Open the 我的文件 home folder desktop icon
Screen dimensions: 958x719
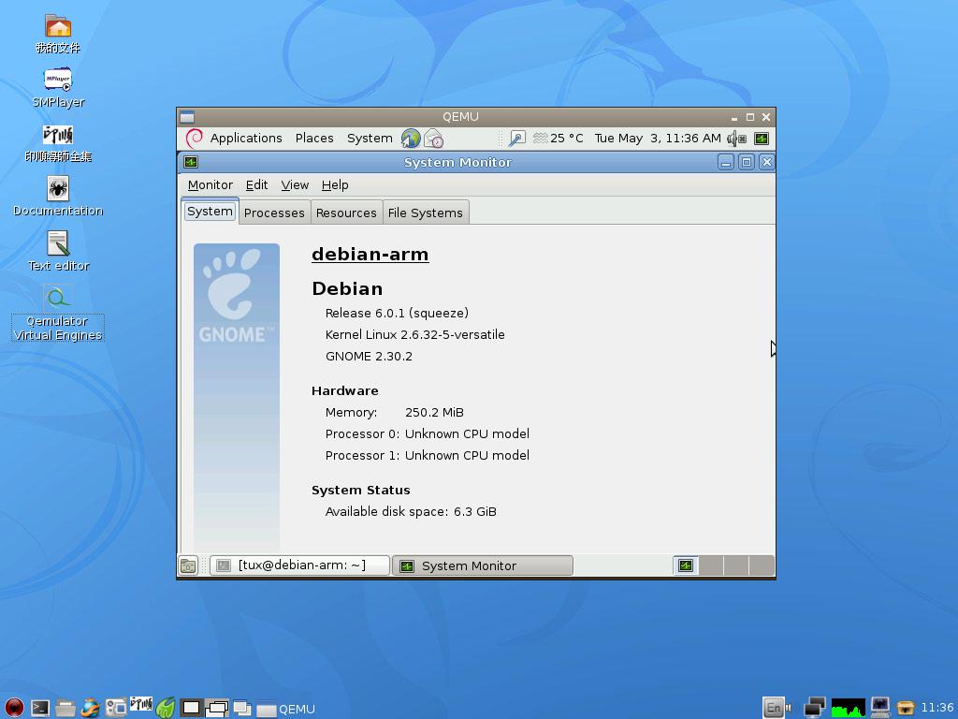(58, 34)
